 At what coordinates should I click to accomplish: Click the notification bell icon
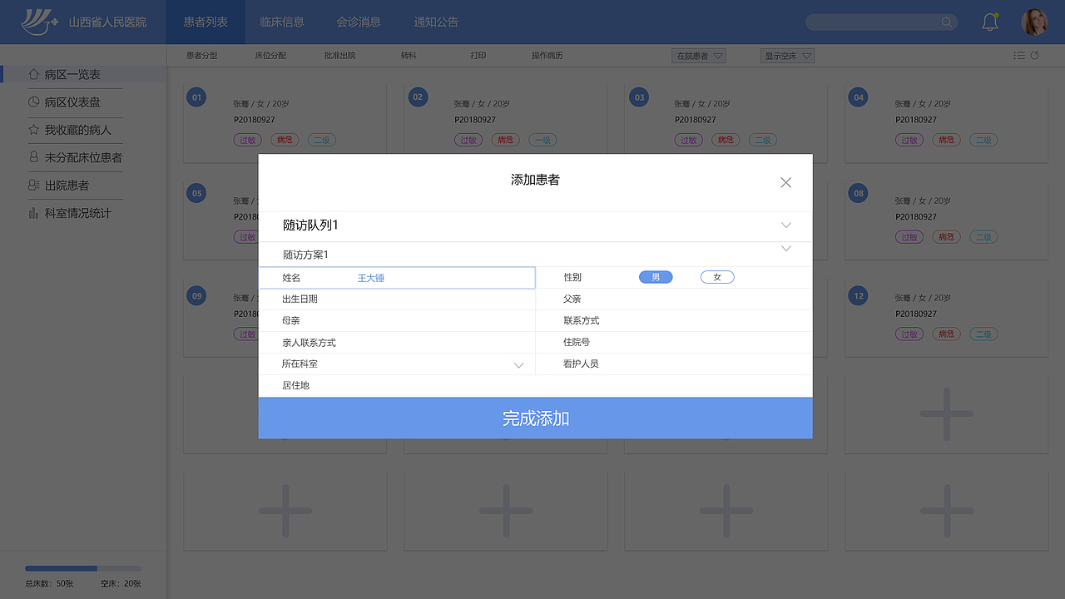coord(989,22)
